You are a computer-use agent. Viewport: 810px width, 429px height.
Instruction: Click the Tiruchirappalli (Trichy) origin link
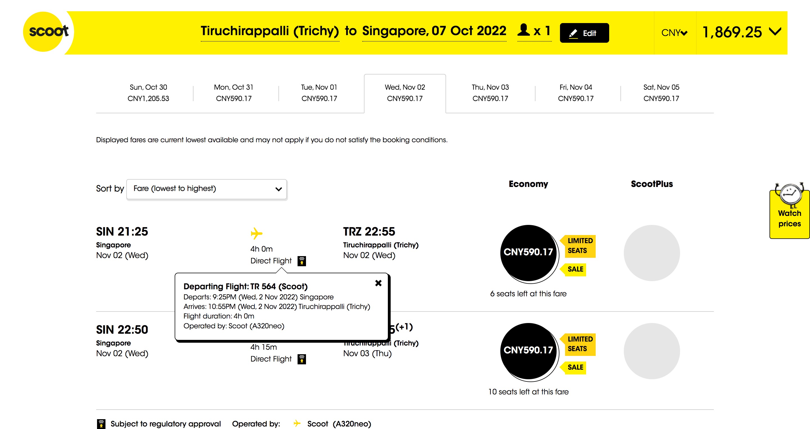(x=270, y=31)
